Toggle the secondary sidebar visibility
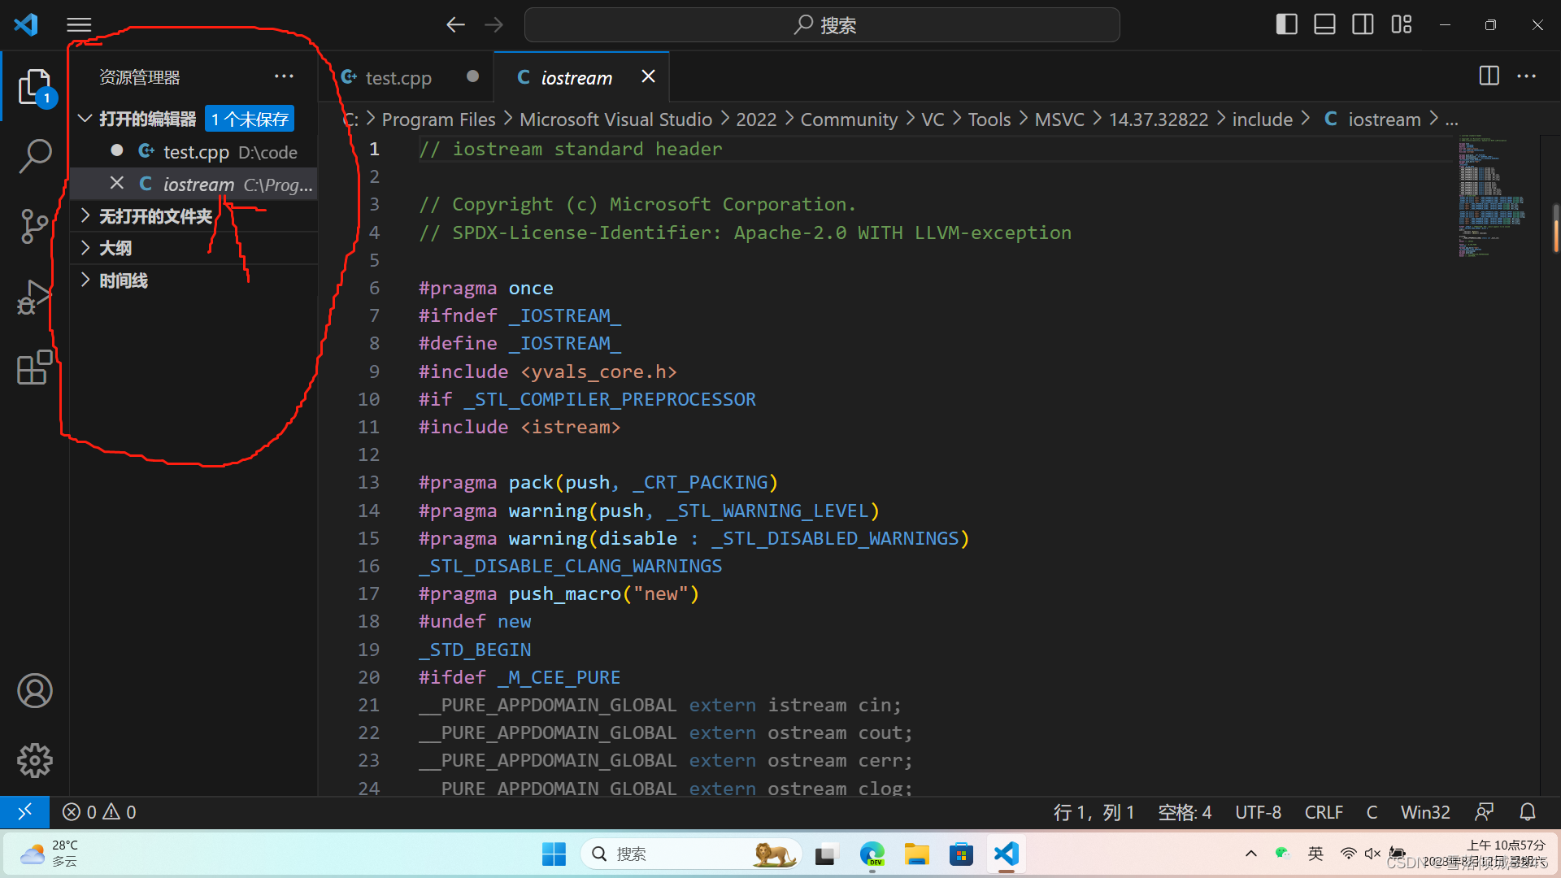 coord(1363,24)
